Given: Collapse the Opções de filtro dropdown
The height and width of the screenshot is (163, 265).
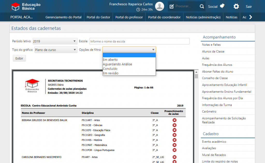Looking at the screenshot, I should [129, 50].
